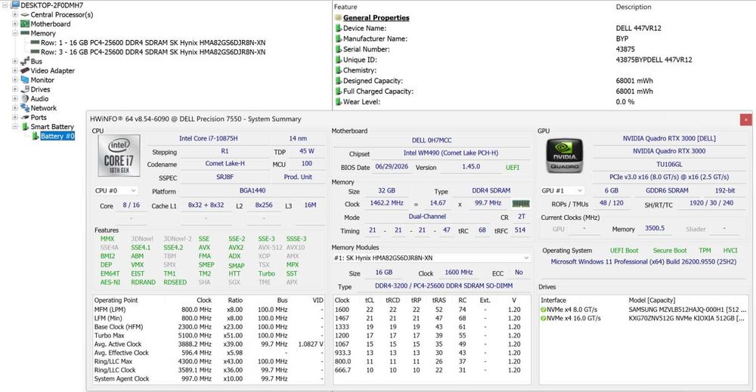Click the UEFI Boot label
The image size is (756, 392).
click(624, 251)
